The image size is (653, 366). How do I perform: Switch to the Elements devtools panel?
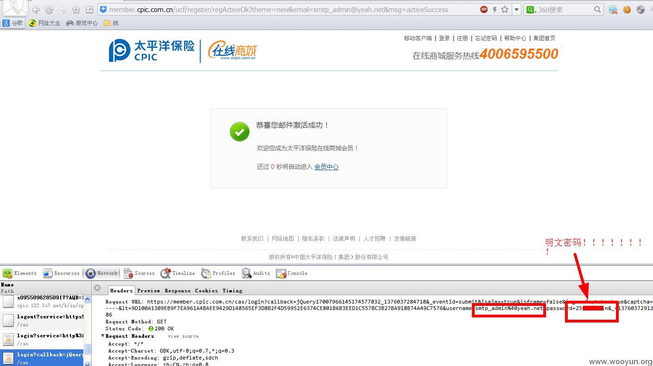[x=20, y=273]
